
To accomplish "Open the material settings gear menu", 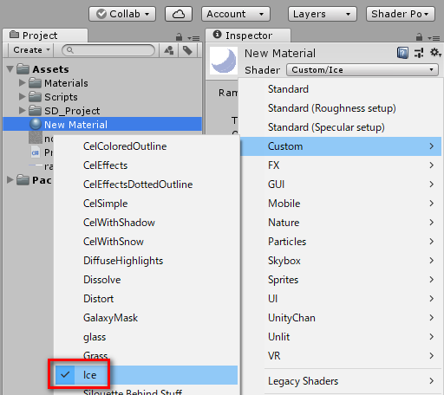I will 435,53.
